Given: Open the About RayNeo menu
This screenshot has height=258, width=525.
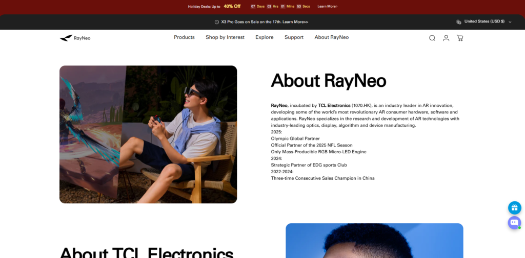Looking at the screenshot, I should (332, 37).
